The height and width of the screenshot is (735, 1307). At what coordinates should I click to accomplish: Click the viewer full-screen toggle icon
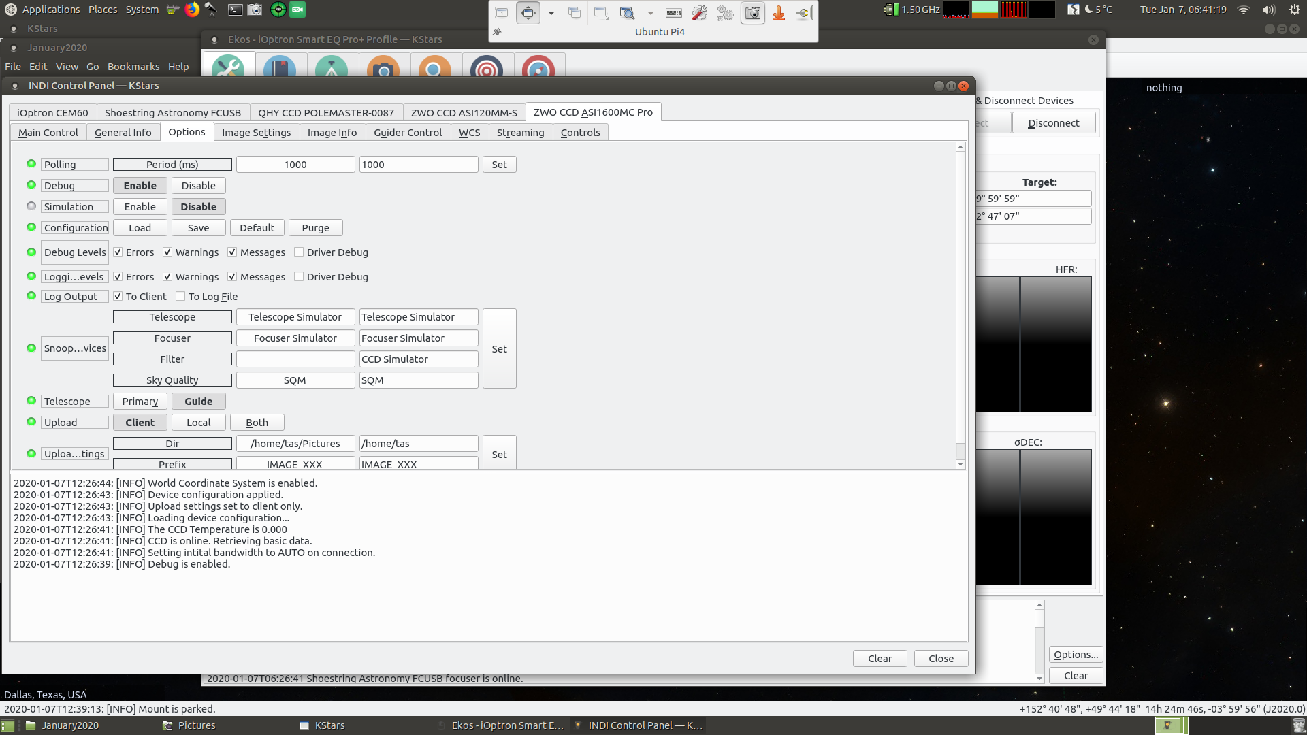[x=528, y=13]
